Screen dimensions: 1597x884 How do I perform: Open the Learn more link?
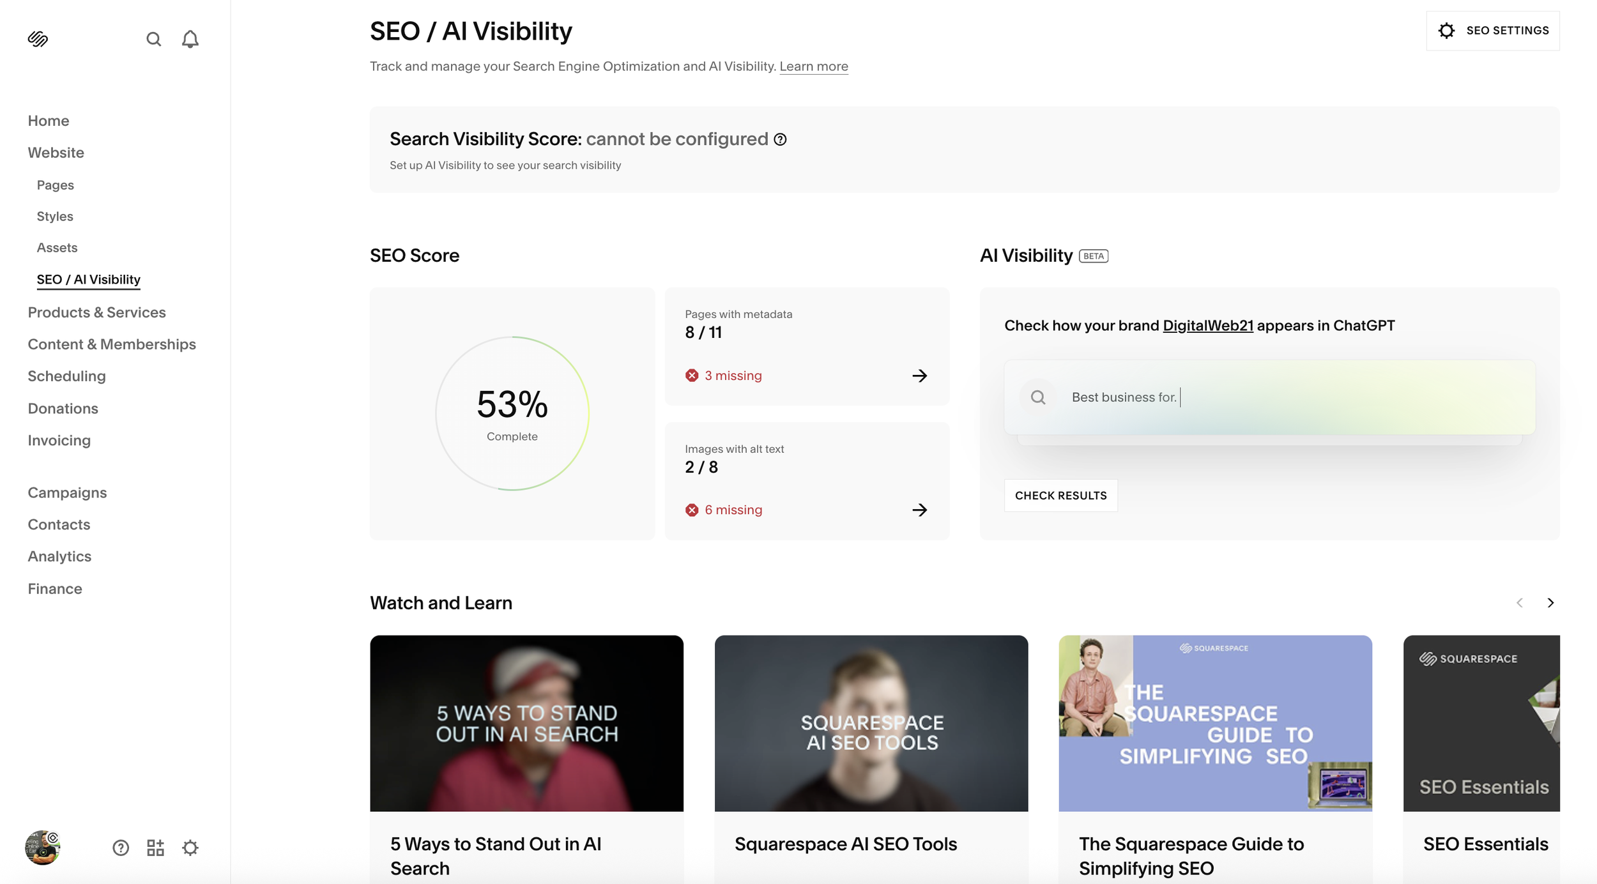[814, 66]
